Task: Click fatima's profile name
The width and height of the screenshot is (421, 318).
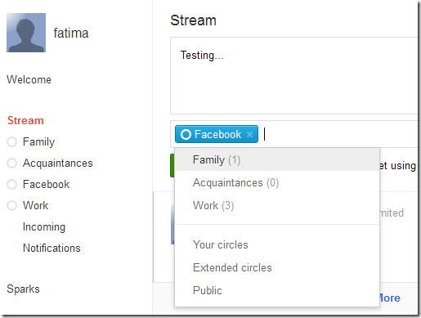Action: click(x=71, y=33)
